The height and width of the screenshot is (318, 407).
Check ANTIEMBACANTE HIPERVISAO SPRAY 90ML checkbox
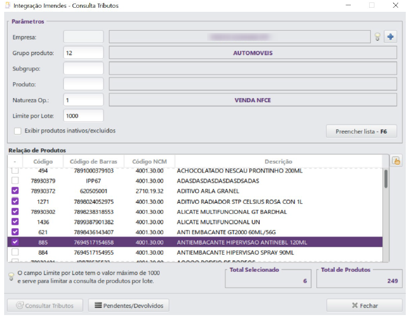click(x=15, y=252)
